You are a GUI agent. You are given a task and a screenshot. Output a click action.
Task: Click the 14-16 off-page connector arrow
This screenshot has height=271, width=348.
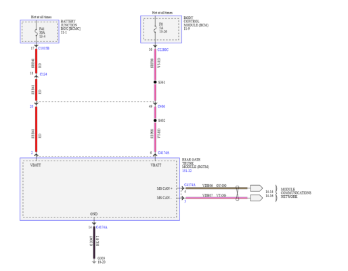tap(257, 198)
